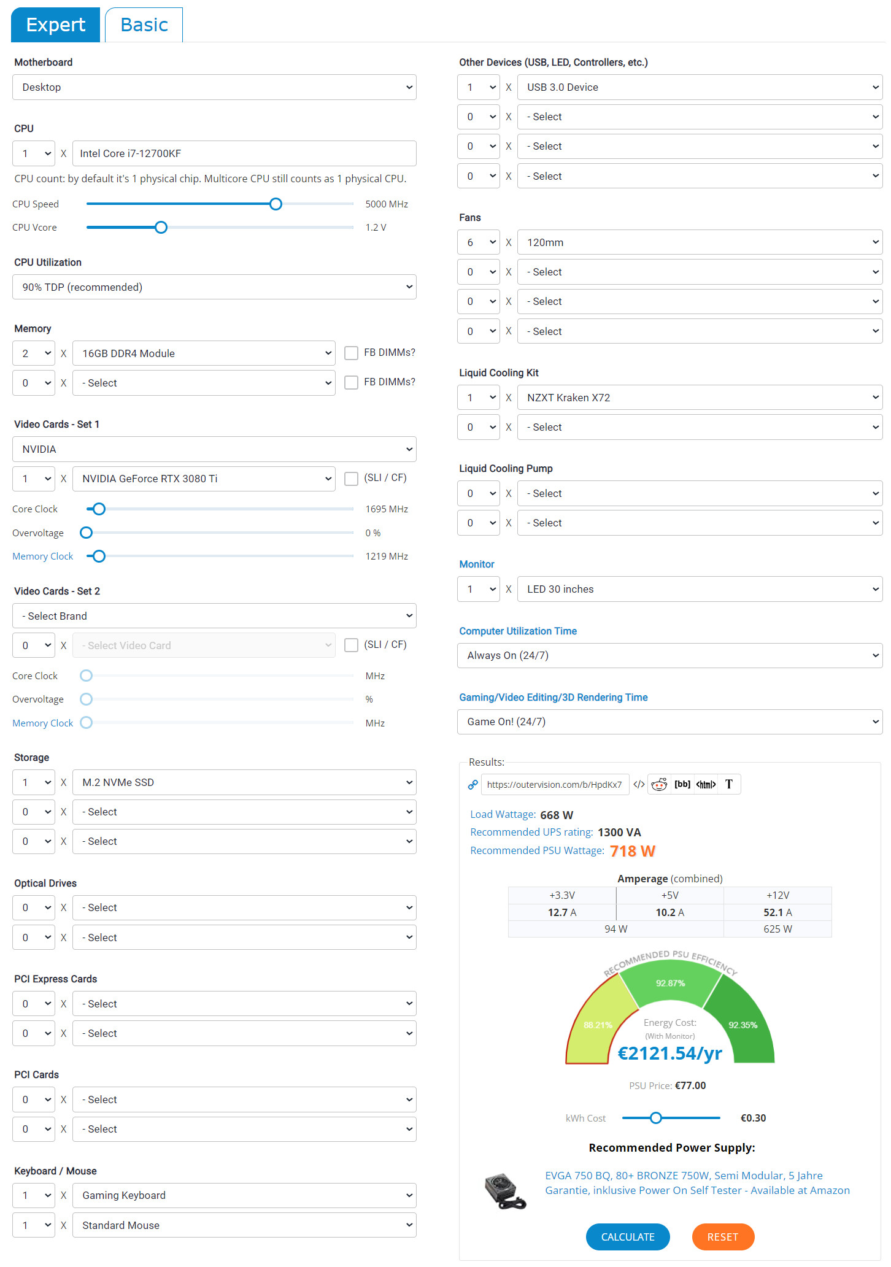Image resolution: width=891 pixels, height=1267 pixels.
Task: Click the plain text T format icon
Action: 729,784
